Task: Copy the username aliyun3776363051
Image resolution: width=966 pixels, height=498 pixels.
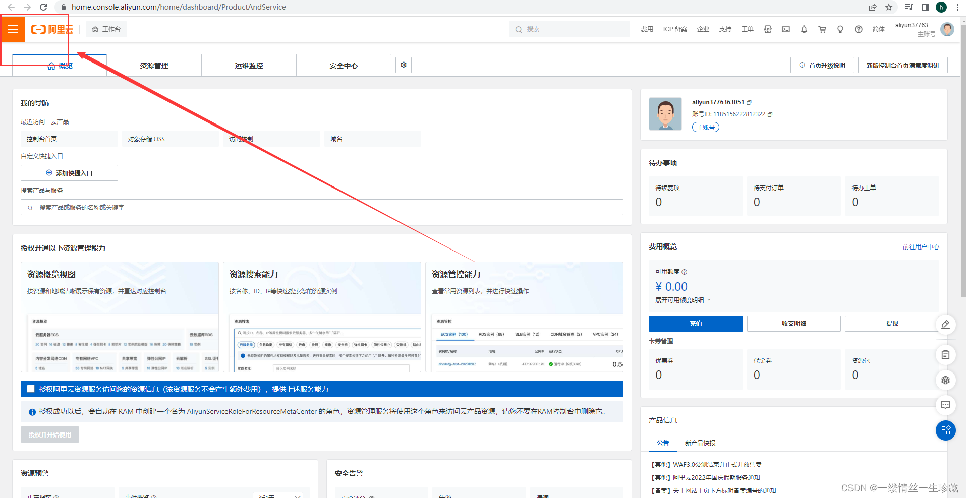Action: (749, 102)
